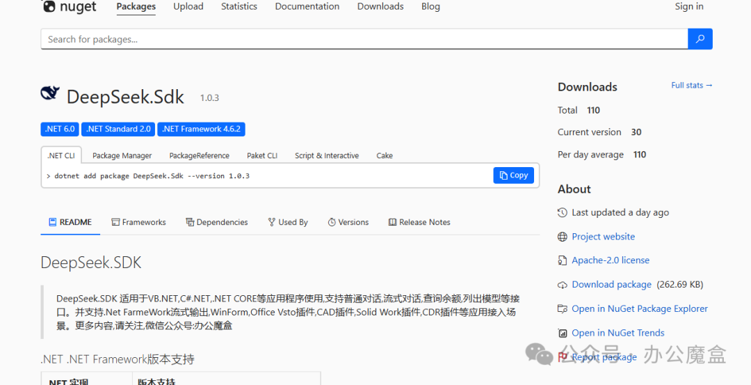Copy the dotnet add package command
This screenshot has width=751, height=385.
(x=513, y=175)
